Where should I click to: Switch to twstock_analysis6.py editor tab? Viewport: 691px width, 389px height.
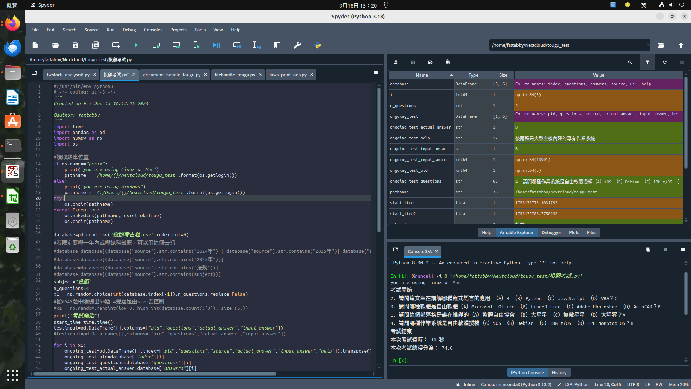[x=68, y=75]
